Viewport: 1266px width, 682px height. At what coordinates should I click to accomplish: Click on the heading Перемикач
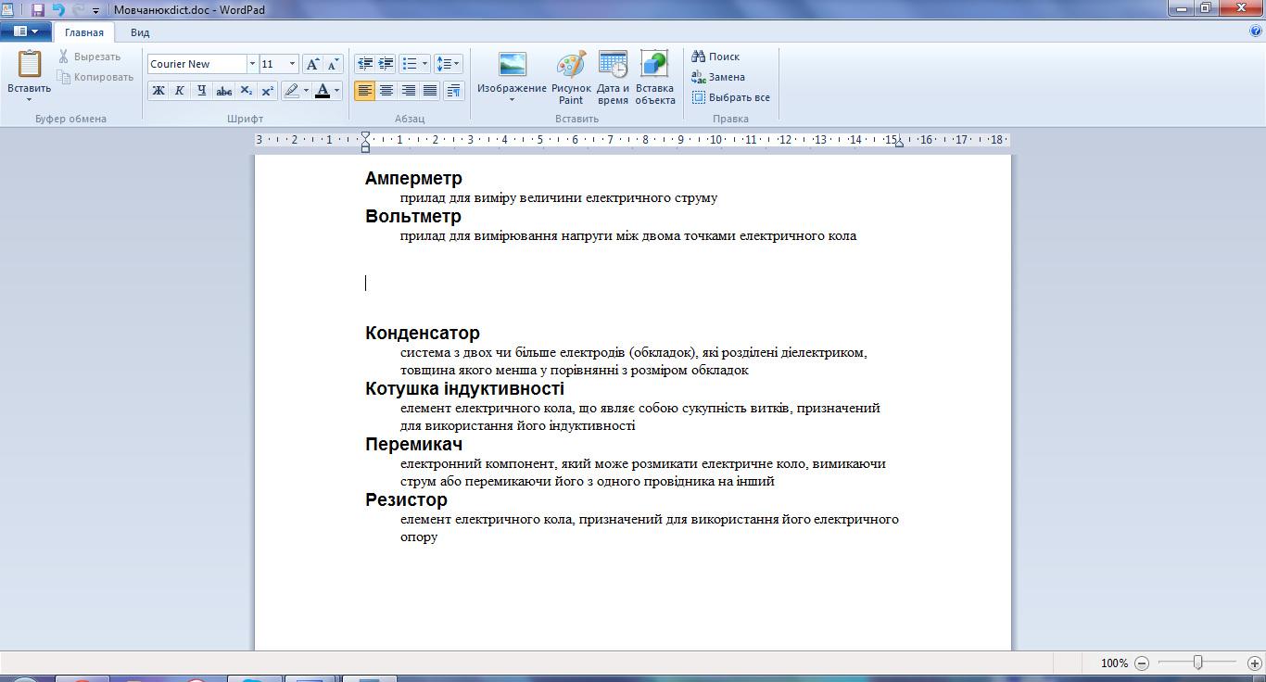pyautogui.click(x=414, y=445)
